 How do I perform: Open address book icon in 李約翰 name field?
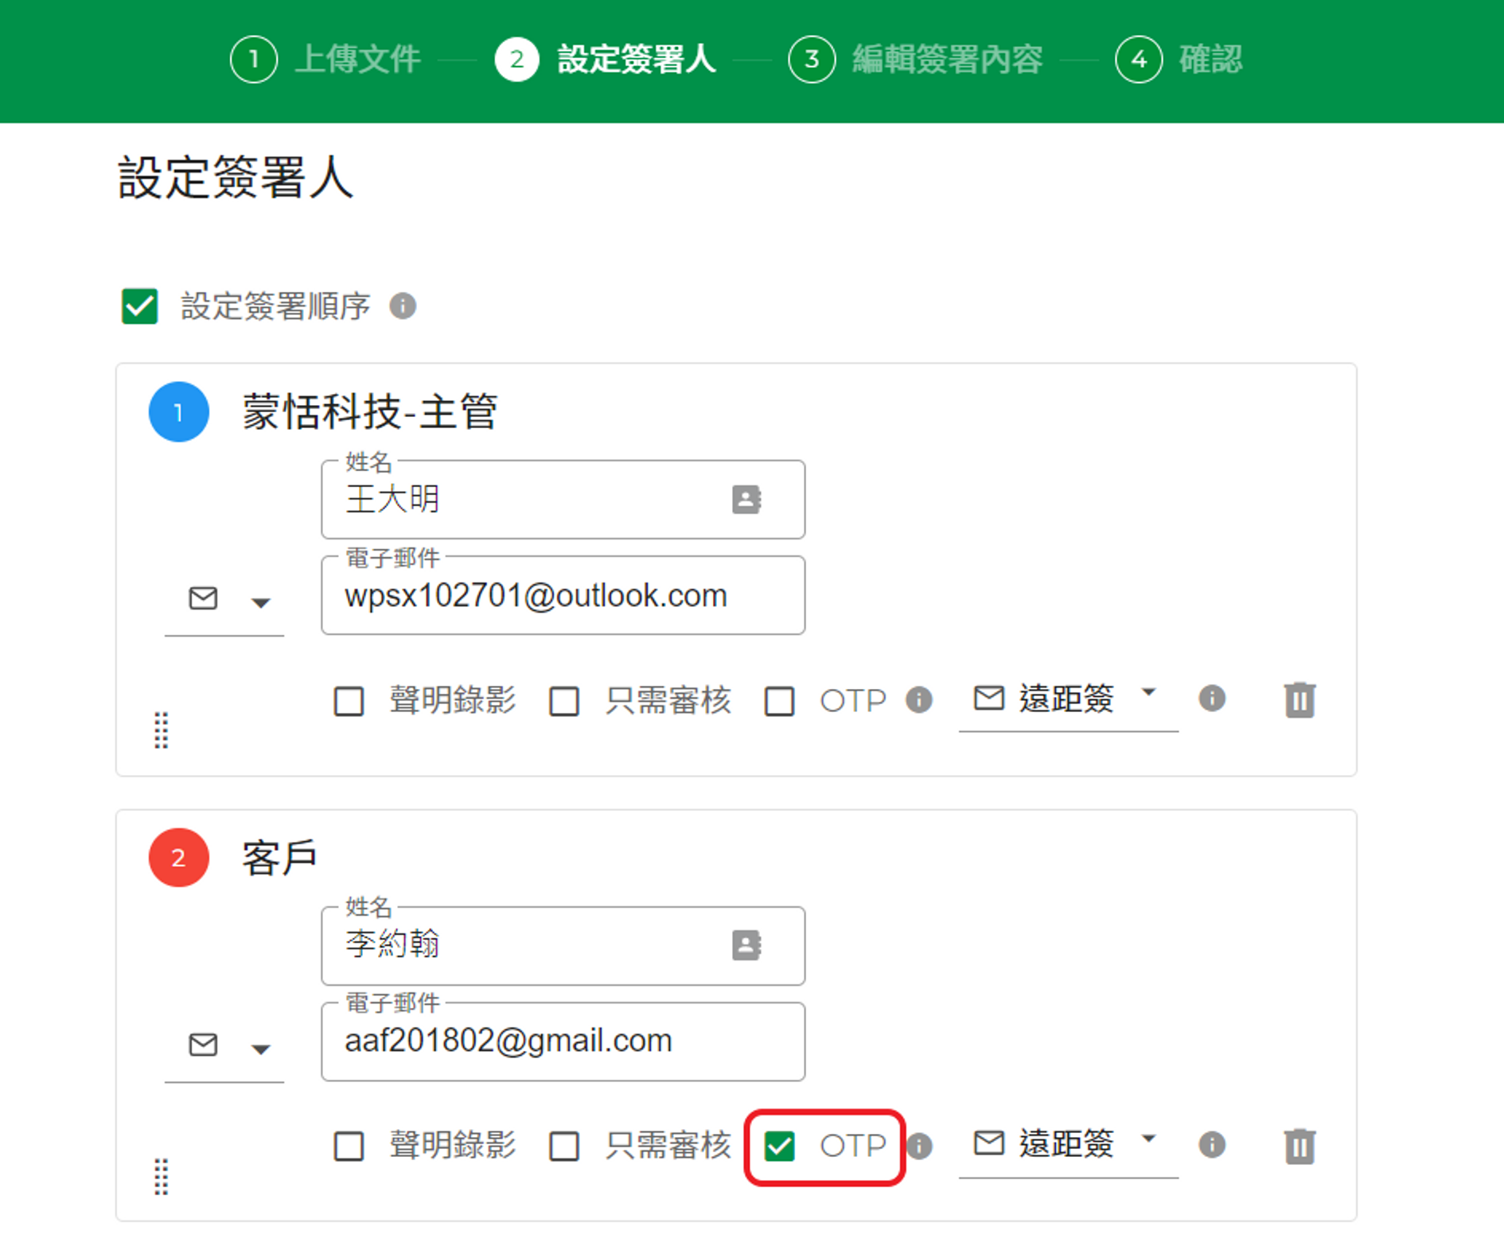(x=746, y=945)
